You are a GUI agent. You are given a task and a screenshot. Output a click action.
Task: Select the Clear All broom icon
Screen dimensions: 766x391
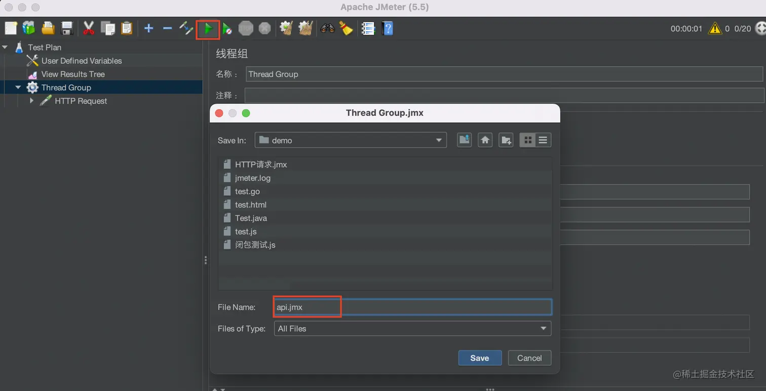pyautogui.click(x=304, y=28)
